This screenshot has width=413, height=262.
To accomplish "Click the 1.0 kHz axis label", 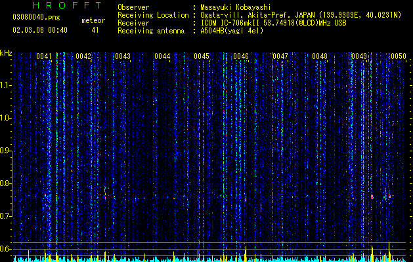I will [x=5, y=118].
